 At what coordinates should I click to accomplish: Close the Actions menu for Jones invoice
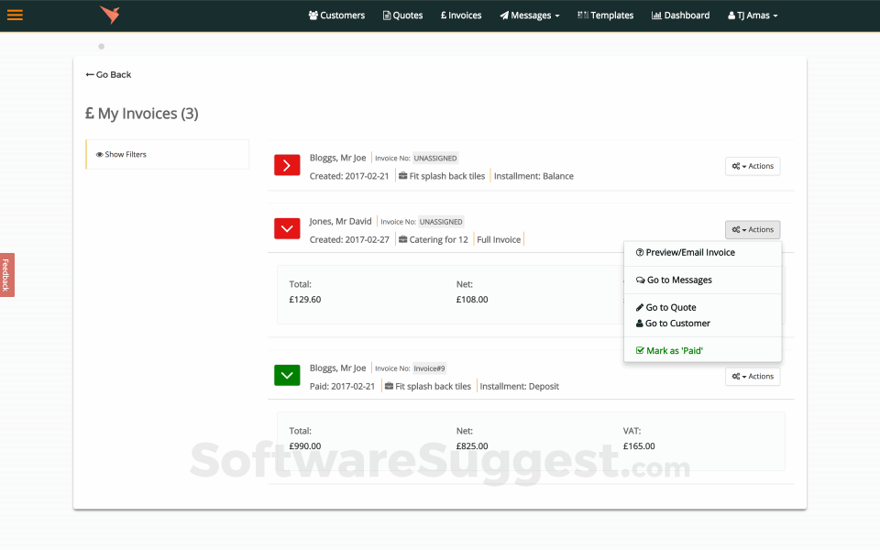coord(753,229)
